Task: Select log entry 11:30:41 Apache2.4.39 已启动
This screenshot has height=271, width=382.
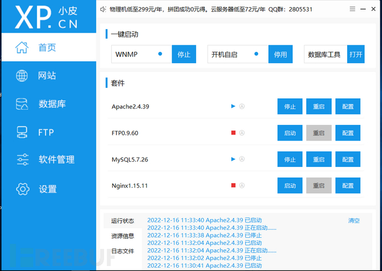Action: [204, 265]
